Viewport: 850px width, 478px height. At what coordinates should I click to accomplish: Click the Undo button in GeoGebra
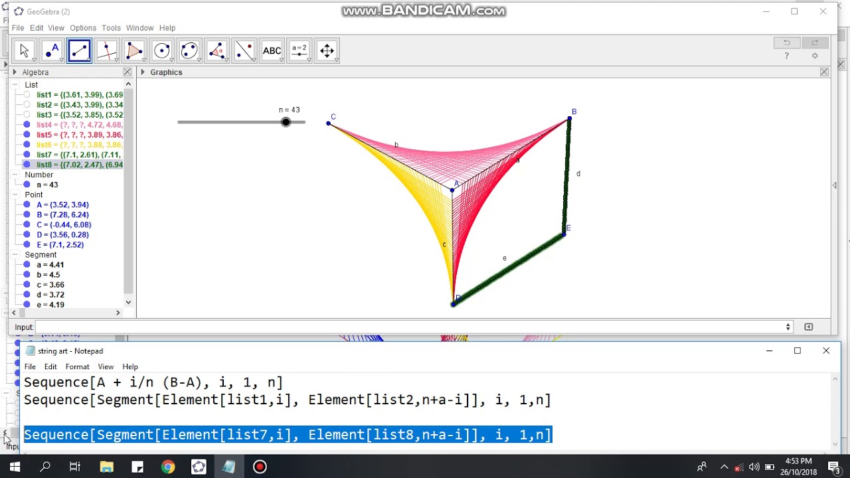click(787, 42)
